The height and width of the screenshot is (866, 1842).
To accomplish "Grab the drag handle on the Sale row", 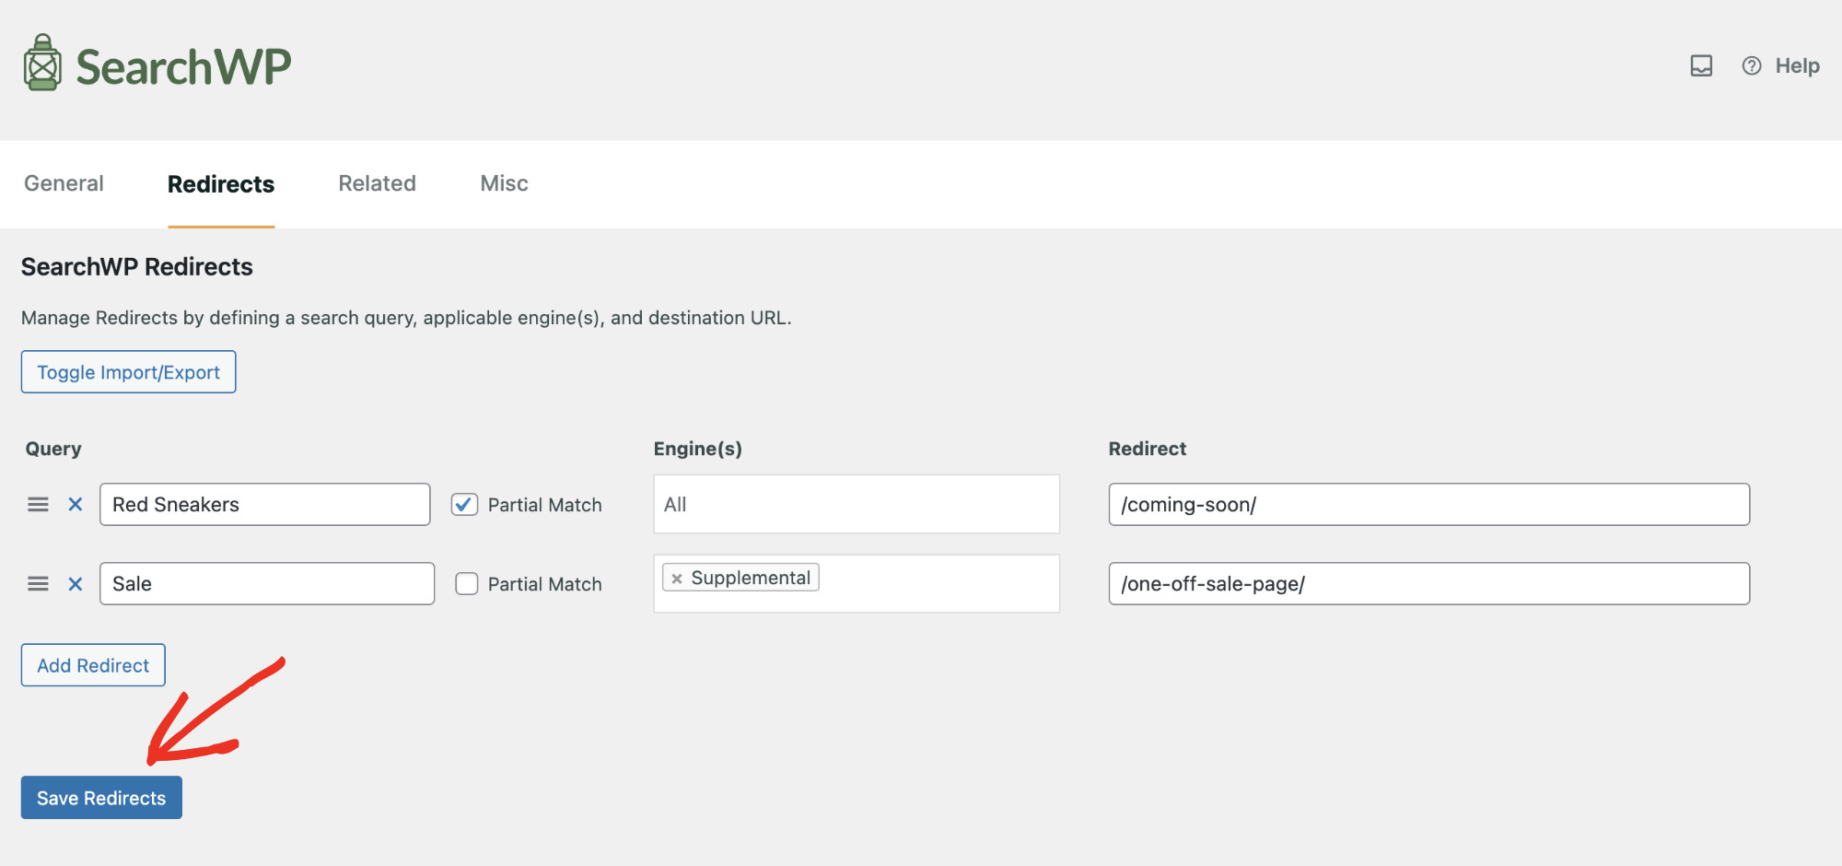I will pos(38,583).
